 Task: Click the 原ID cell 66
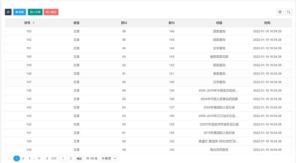click(x=124, y=91)
